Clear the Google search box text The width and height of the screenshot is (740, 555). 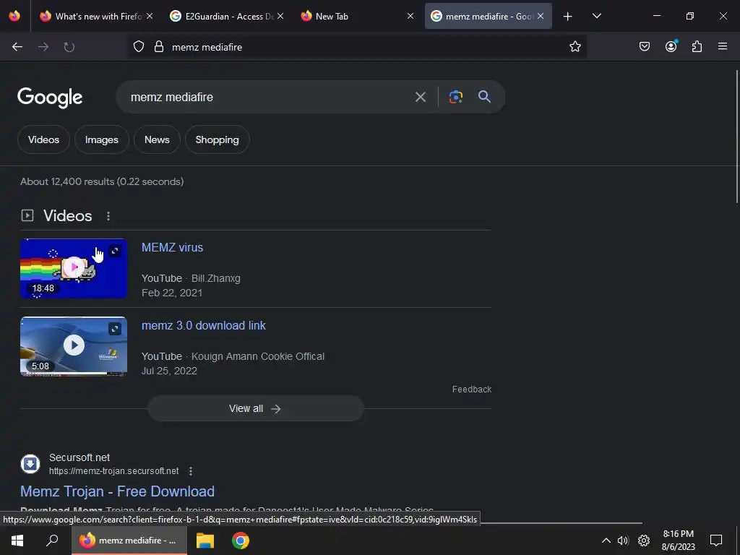point(420,98)
